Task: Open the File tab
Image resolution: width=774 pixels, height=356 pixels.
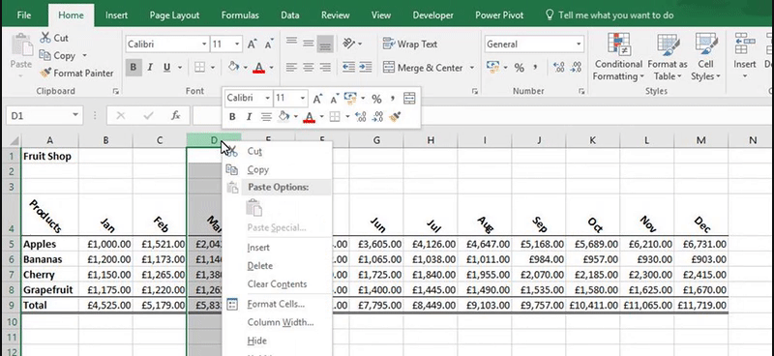Action: pos(23,15)
